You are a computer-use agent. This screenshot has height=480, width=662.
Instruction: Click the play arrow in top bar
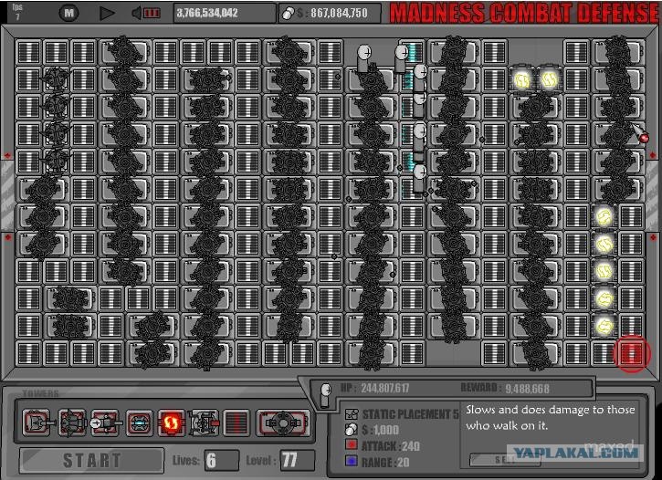[107, 13]
